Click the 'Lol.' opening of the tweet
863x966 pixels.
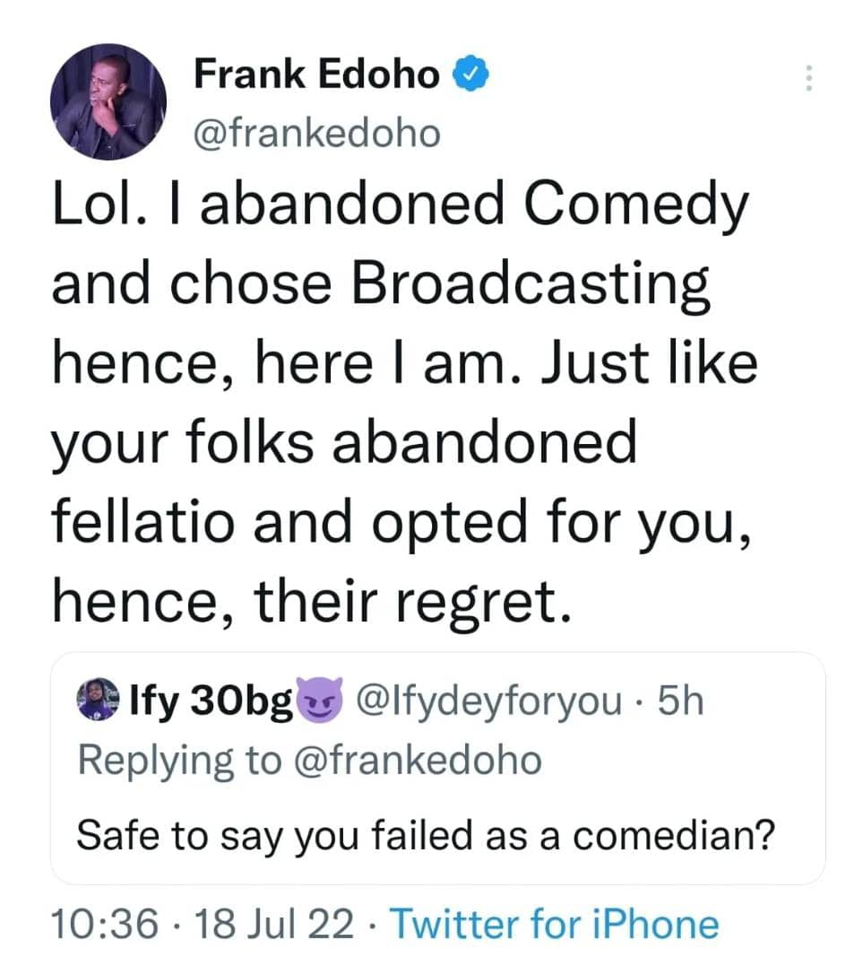[x=99, y=203]
